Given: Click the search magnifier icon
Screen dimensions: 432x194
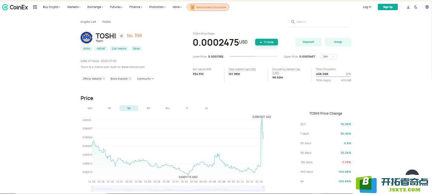Looking at the screenshot, I should (293, 22).
